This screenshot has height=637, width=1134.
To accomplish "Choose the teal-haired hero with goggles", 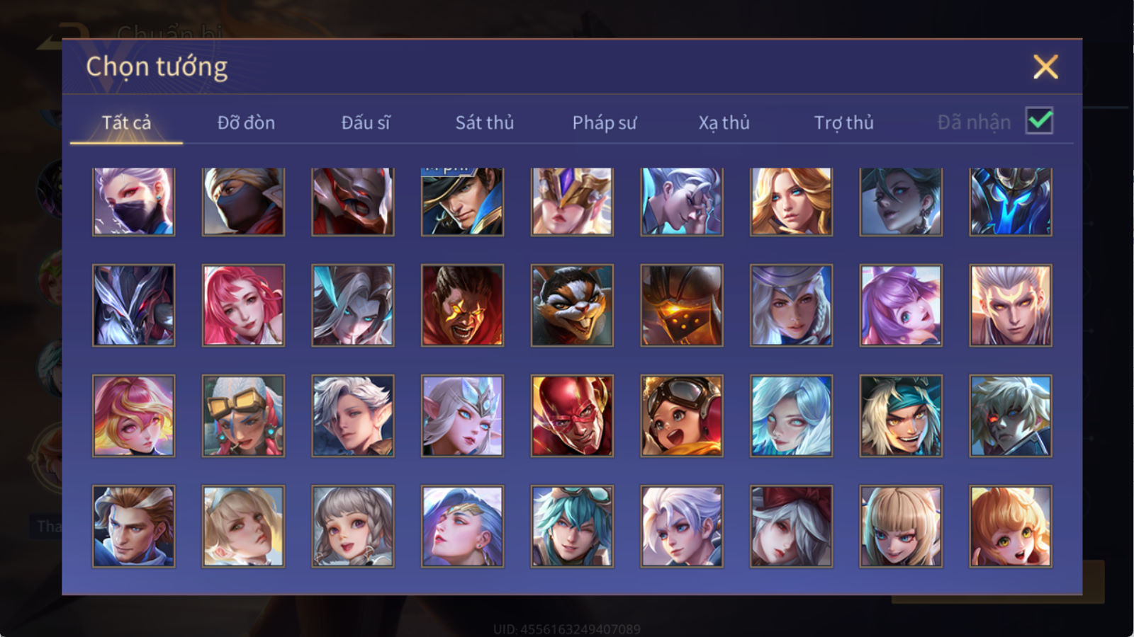I will pos(572,526).
